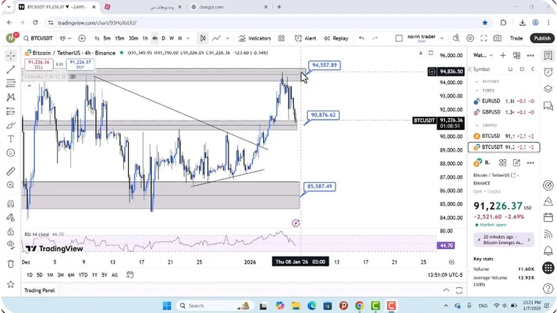Collapse the CRYPTO watchlist section
The width and height of the screenshot is (557, 313).
coord(477,125)
